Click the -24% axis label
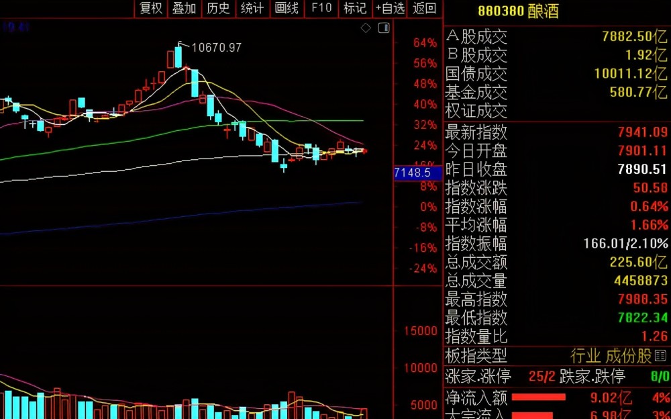This screenshot has width=671, height=419. point(423,269)
